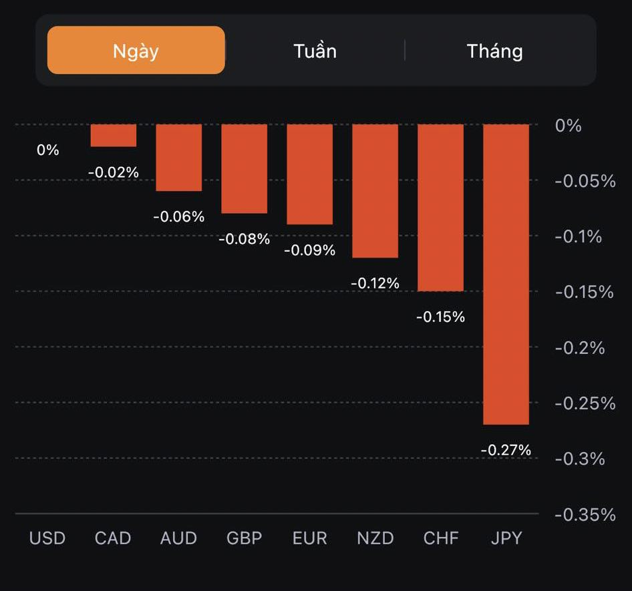Click the USD 0% value label
Image resolution: width=632 pixels, height=591 pixels.
tap(47, 150)
